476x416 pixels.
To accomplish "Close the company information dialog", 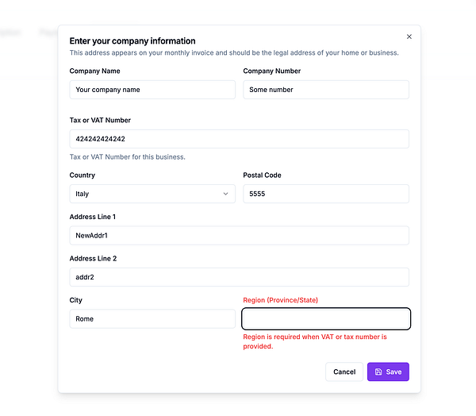I will pyautogui.click(x=409, y=37).
